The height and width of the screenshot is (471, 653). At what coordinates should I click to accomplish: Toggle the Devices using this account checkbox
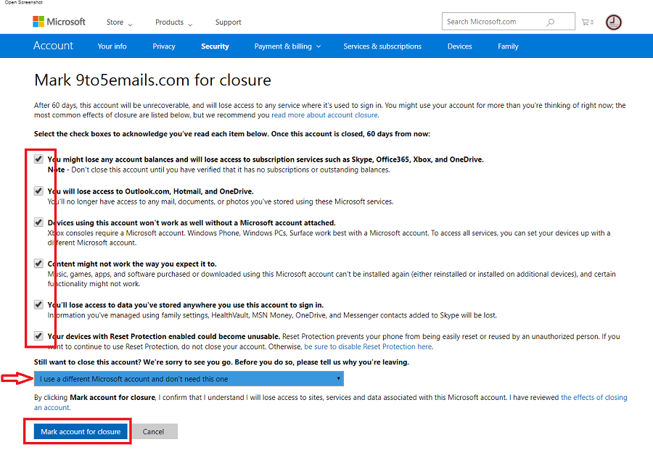point(38,222)
